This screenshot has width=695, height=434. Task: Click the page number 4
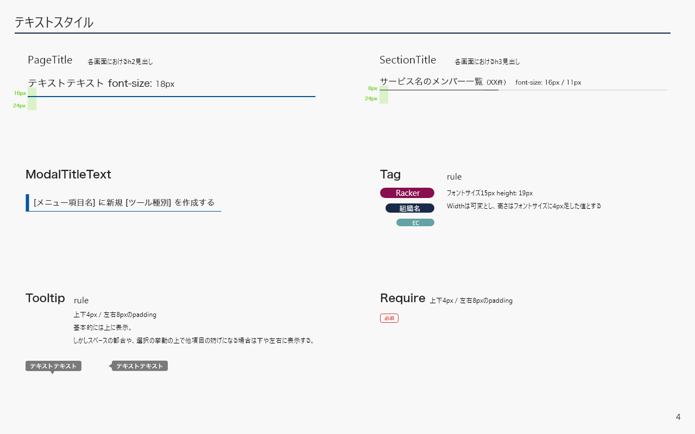678,417
